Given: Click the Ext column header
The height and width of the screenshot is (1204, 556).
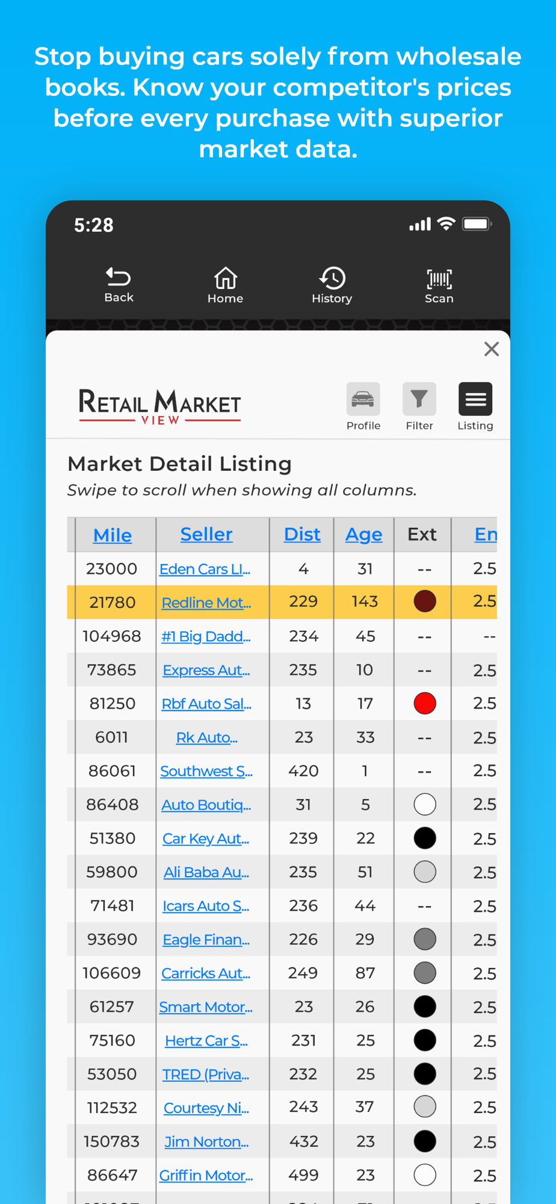Looking at the screenshot, I should (422, 535).
